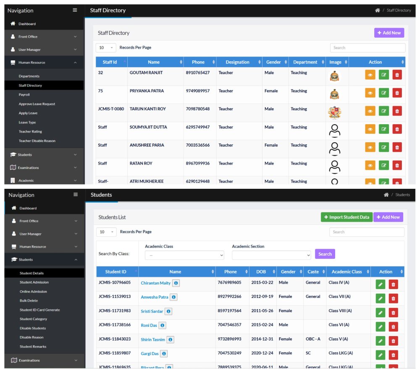Screen dimensions: 420x373
Task: Collapse Students menu in Students window
Action: [x=45, y=260]
